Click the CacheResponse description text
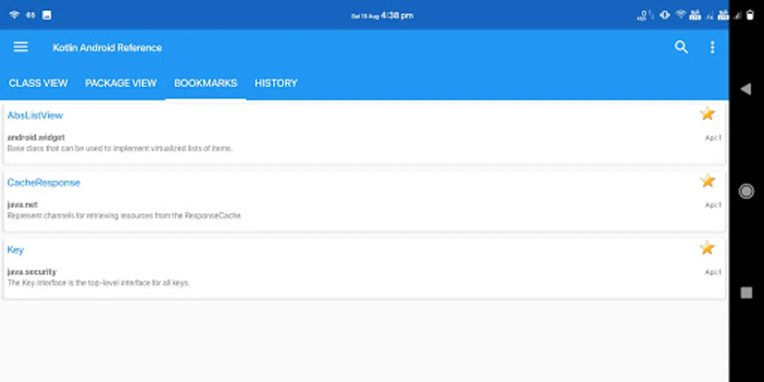The width and height of the screenshot is (764, 382). 124,216
